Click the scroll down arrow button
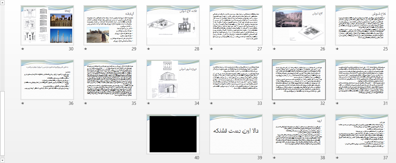Image resolution: width=396 pixels, height=163 pixels. (x=2, y=160)
